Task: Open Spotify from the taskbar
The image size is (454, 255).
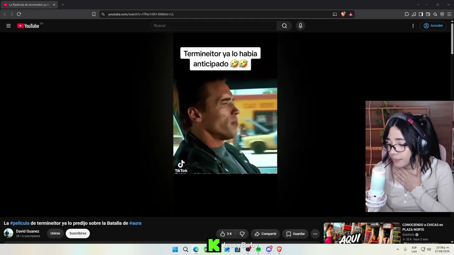Action: tap(259, 249)
